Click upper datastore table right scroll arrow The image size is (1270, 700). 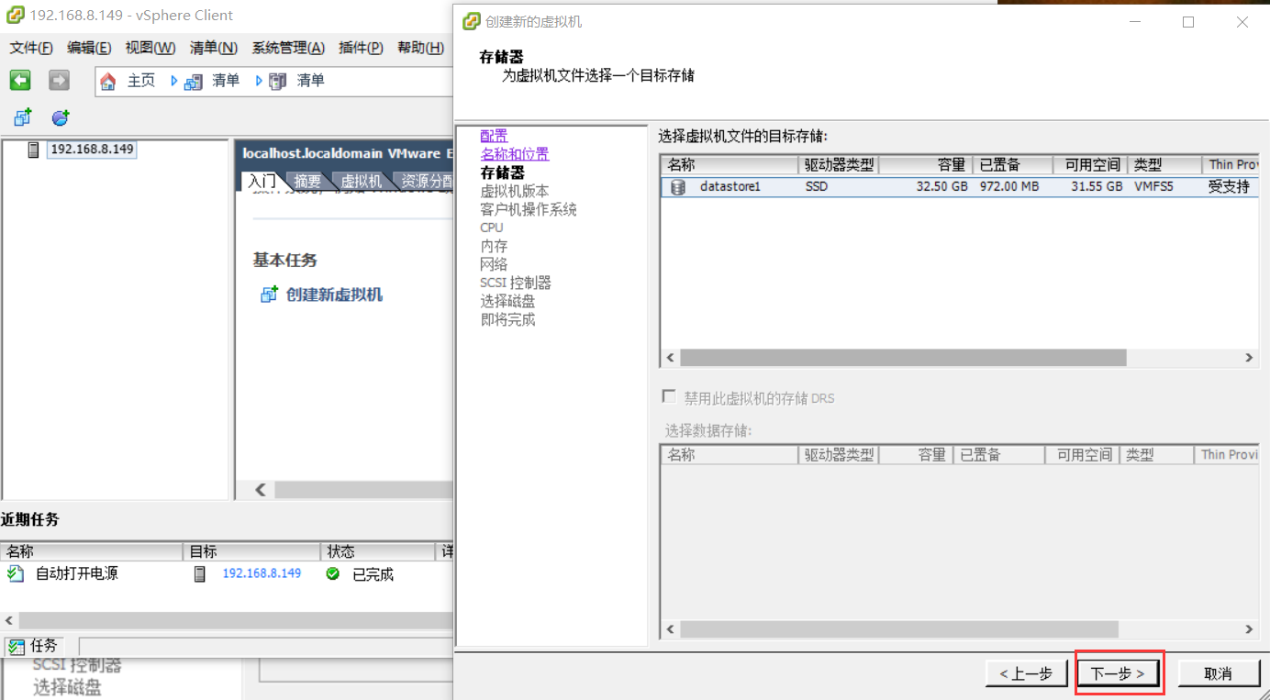coord(1249,358)
